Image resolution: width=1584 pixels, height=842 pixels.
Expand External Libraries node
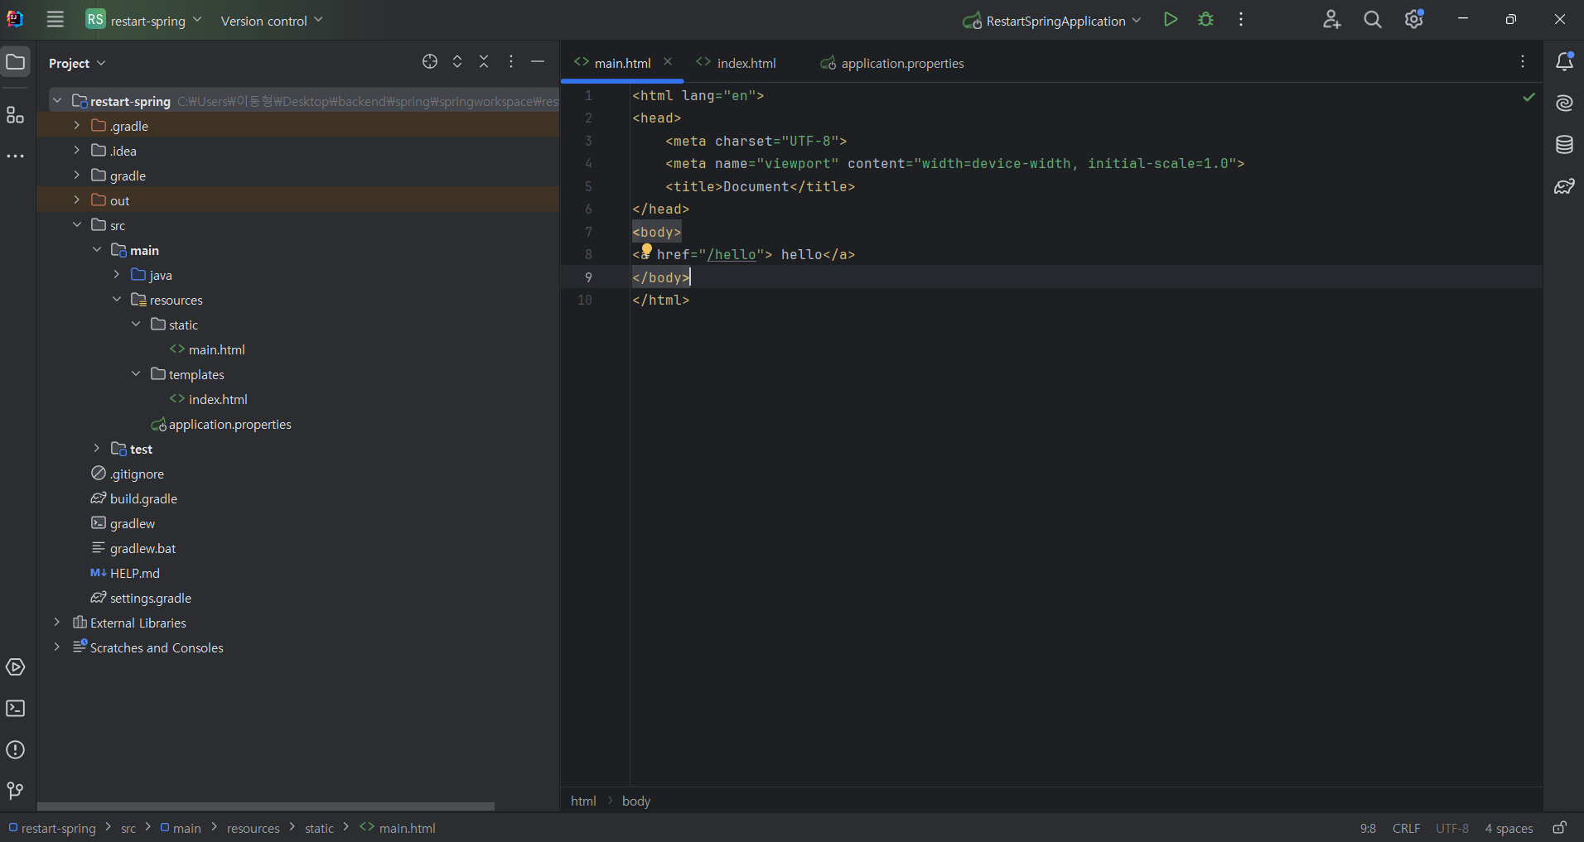click(x=57, y=623)
